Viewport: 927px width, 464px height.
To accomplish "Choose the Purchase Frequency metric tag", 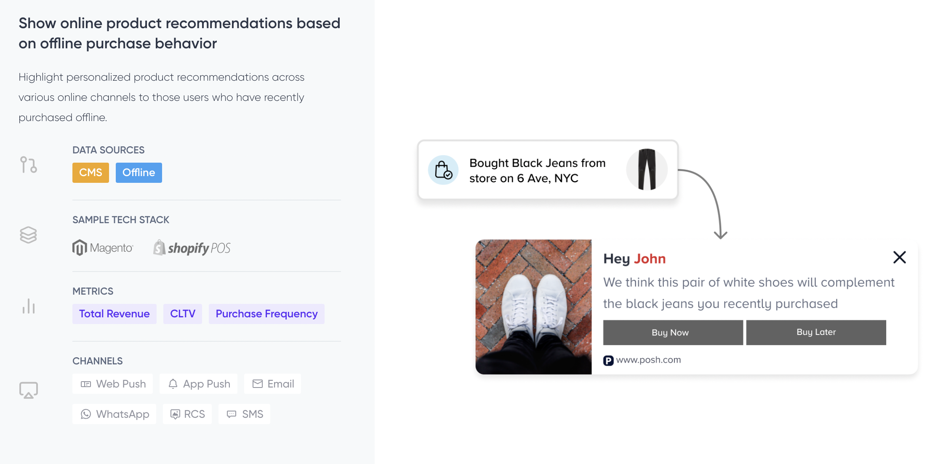I will point(266,314).
